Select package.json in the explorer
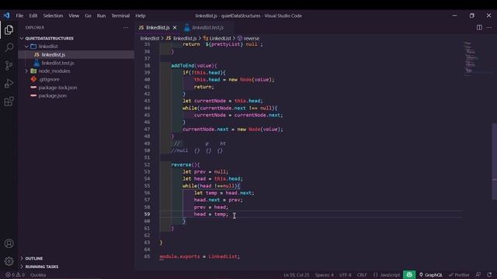 point(52,95)
